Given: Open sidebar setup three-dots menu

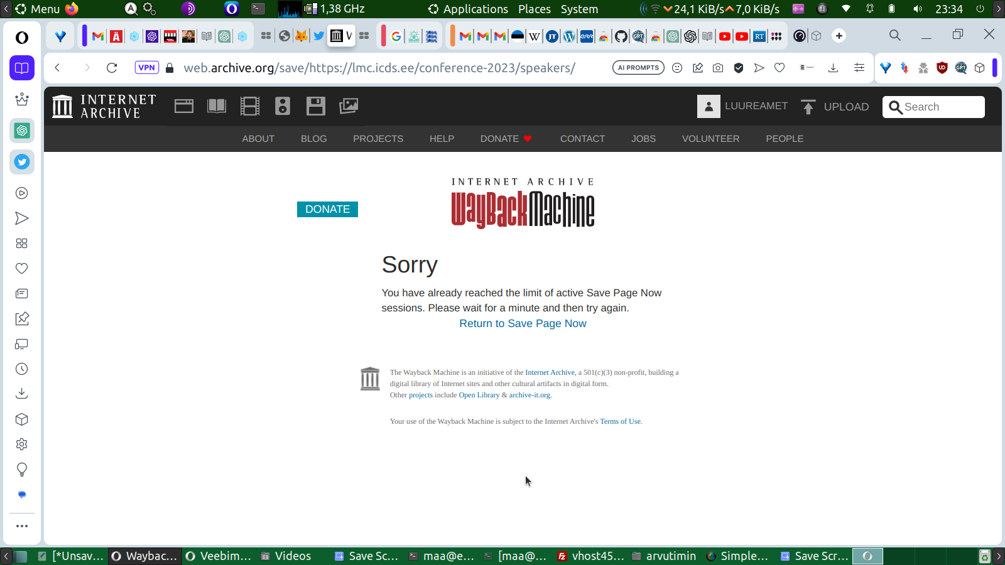Looking at the screenshot, I should coord(22,526).
